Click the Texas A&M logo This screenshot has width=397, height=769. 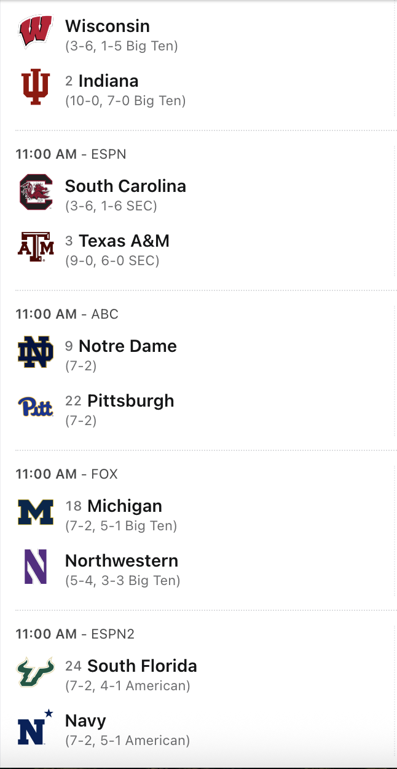(x=36, y=247)
